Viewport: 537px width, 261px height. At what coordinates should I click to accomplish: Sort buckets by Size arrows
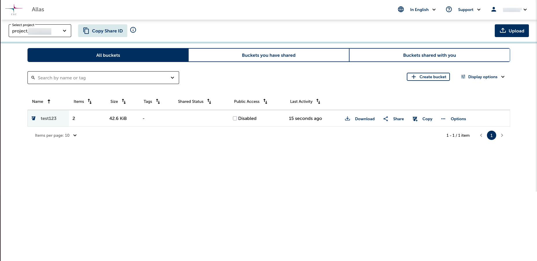(124, 101)
